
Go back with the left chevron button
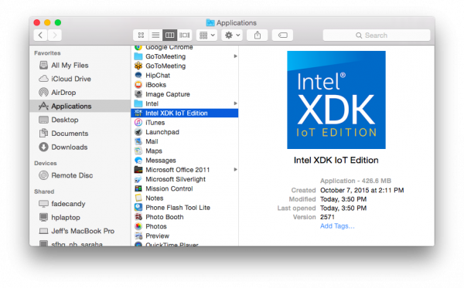[40, 36]
